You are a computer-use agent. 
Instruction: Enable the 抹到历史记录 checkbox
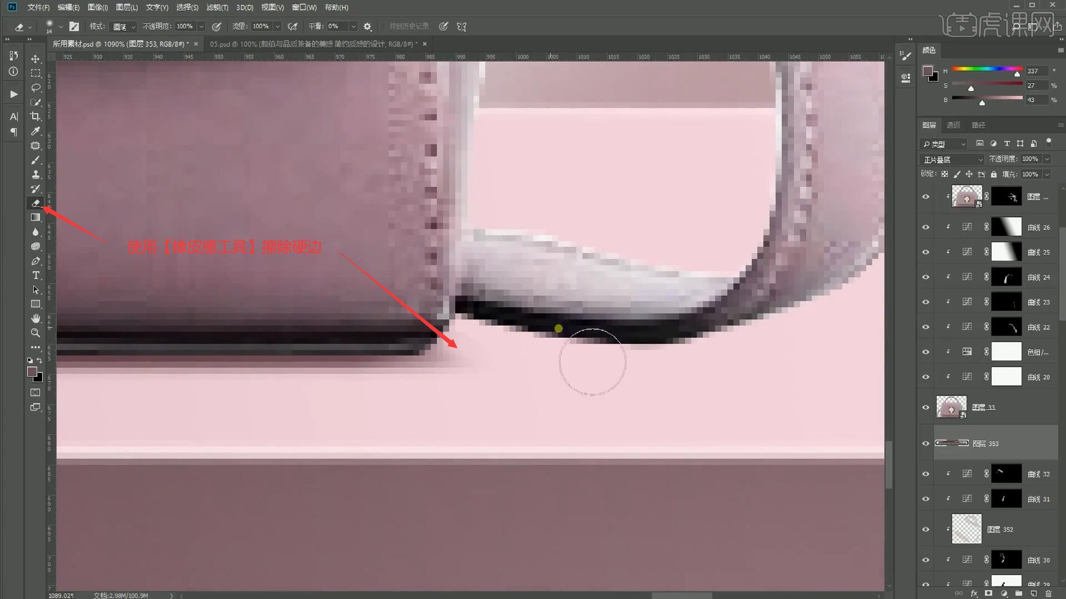pyautogui.click(x=383, y=27)
